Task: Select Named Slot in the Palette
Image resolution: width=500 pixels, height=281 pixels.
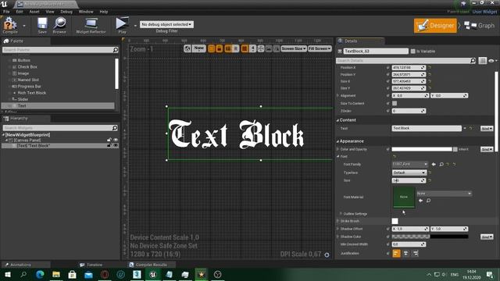Action: (x=28, y=80)
